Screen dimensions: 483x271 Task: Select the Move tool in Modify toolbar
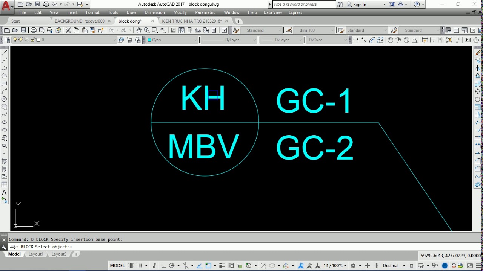coord(478,91)
